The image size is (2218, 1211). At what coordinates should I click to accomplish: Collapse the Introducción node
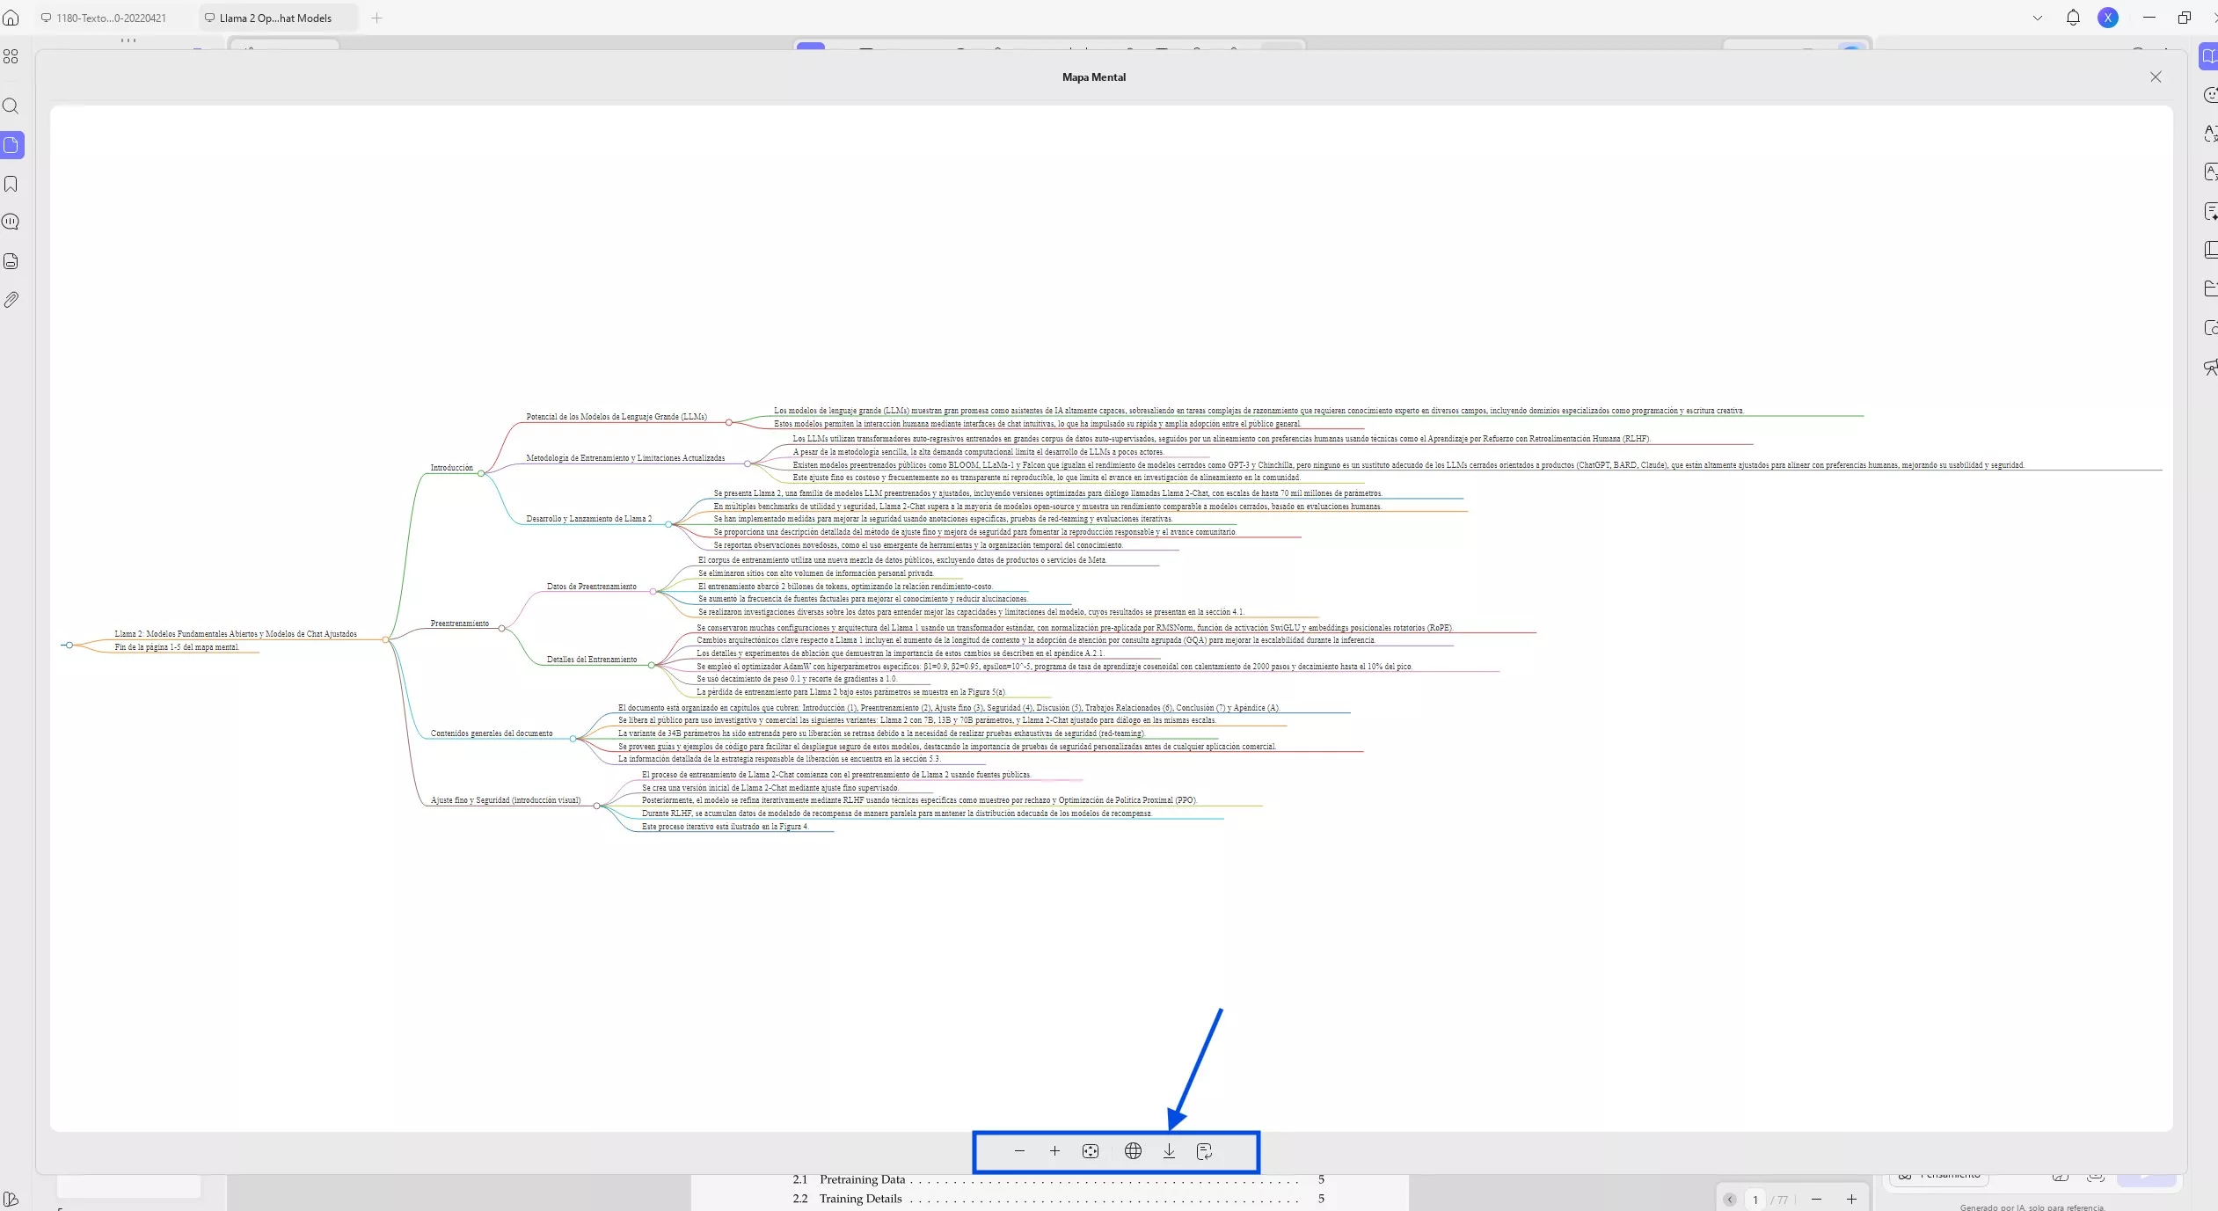pos(481,473)
